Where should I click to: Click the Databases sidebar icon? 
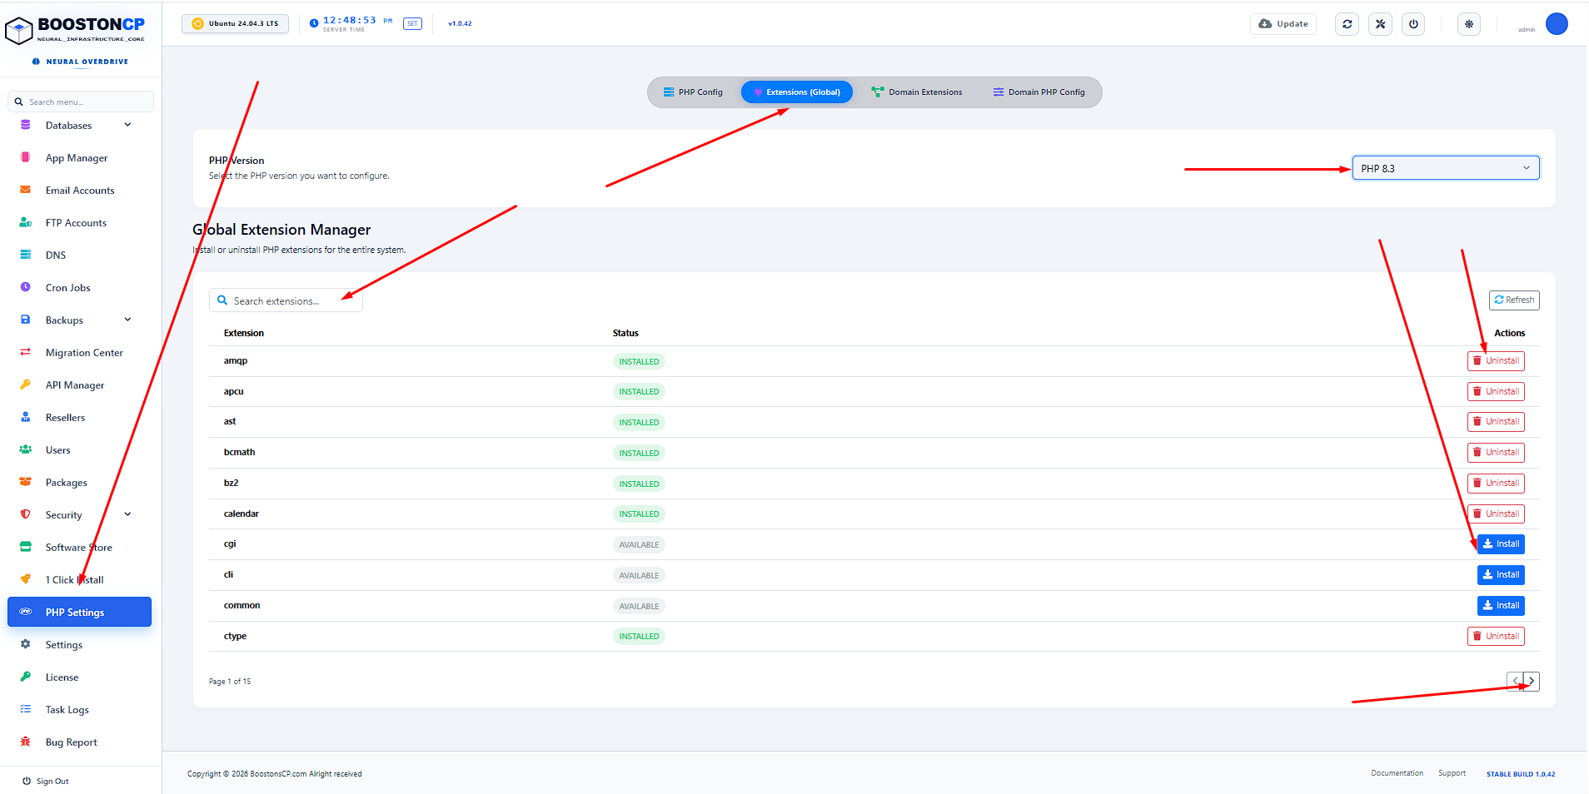[26, 125]
